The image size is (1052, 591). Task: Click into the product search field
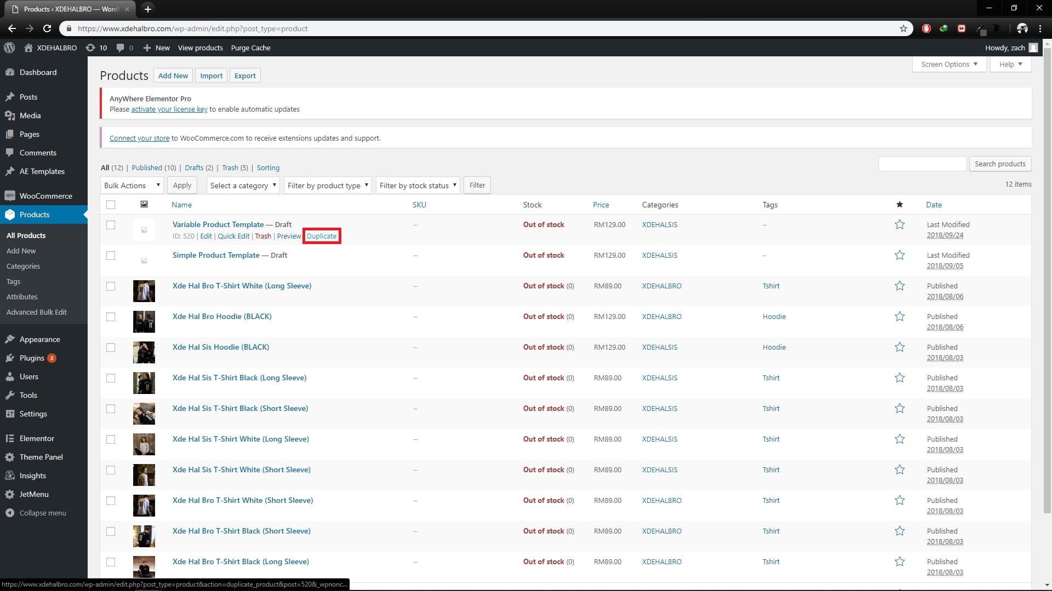coord(922,164)
